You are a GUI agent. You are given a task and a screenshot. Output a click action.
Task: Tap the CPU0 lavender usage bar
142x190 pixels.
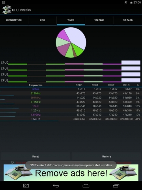pos(131,63)
